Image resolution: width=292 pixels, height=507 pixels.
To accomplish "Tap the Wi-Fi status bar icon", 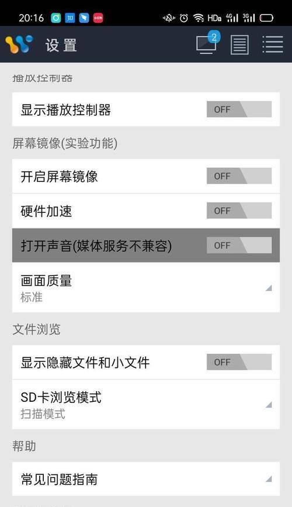I will 199,18.
